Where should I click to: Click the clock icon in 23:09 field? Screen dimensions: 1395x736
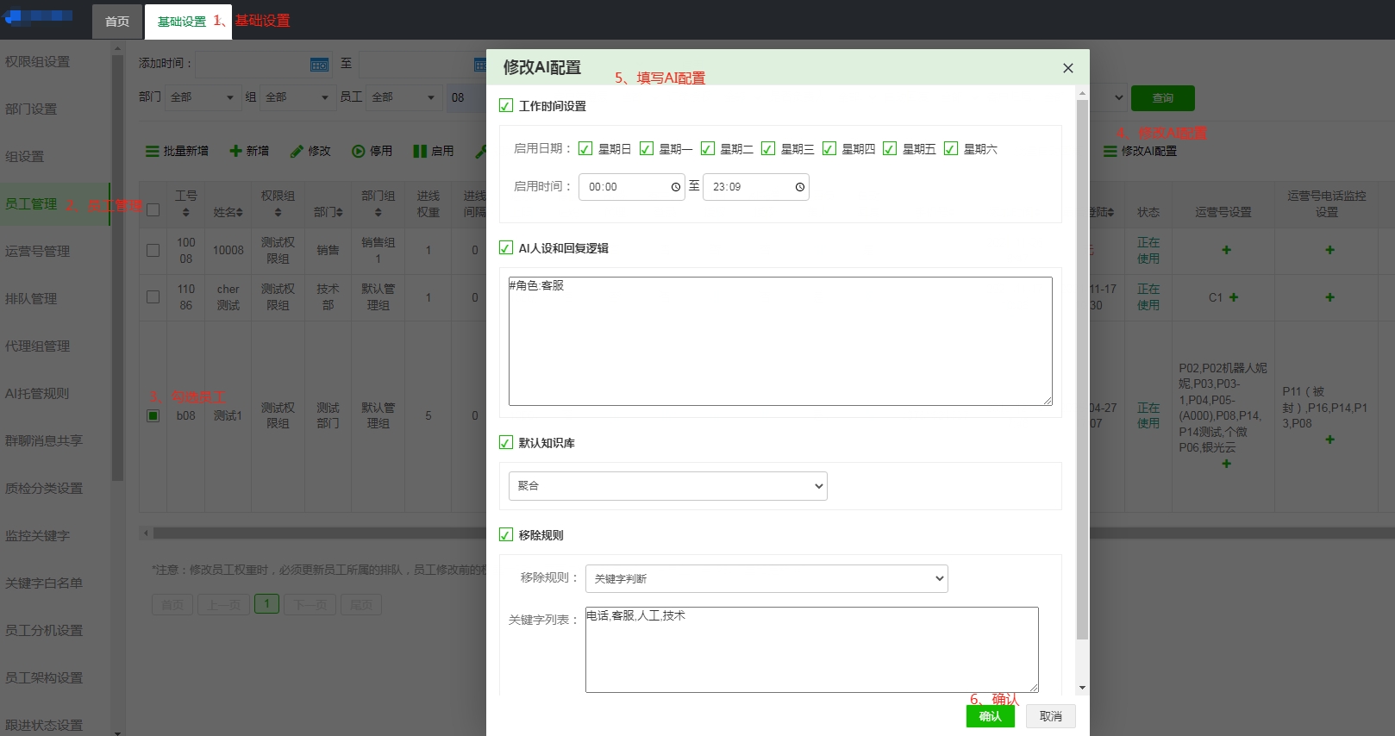[x=800, y=187]
